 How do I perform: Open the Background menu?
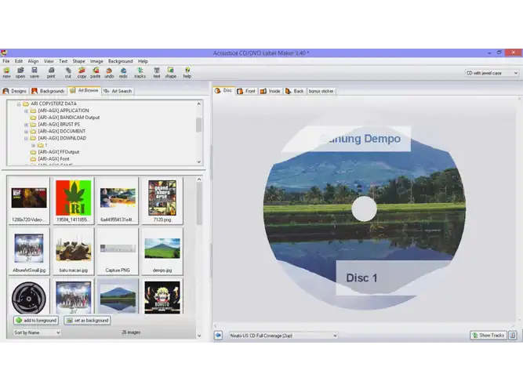[121, 61]
